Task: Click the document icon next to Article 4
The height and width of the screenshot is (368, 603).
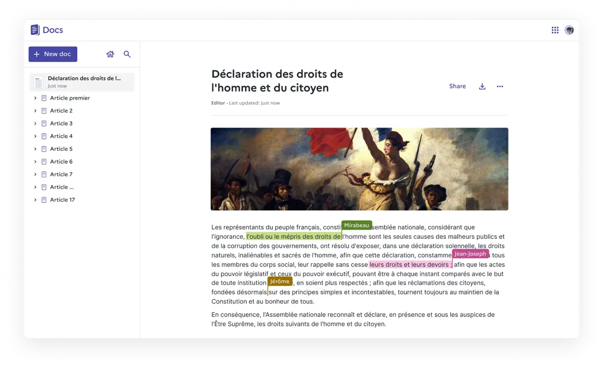Action: tap(44, 136)
